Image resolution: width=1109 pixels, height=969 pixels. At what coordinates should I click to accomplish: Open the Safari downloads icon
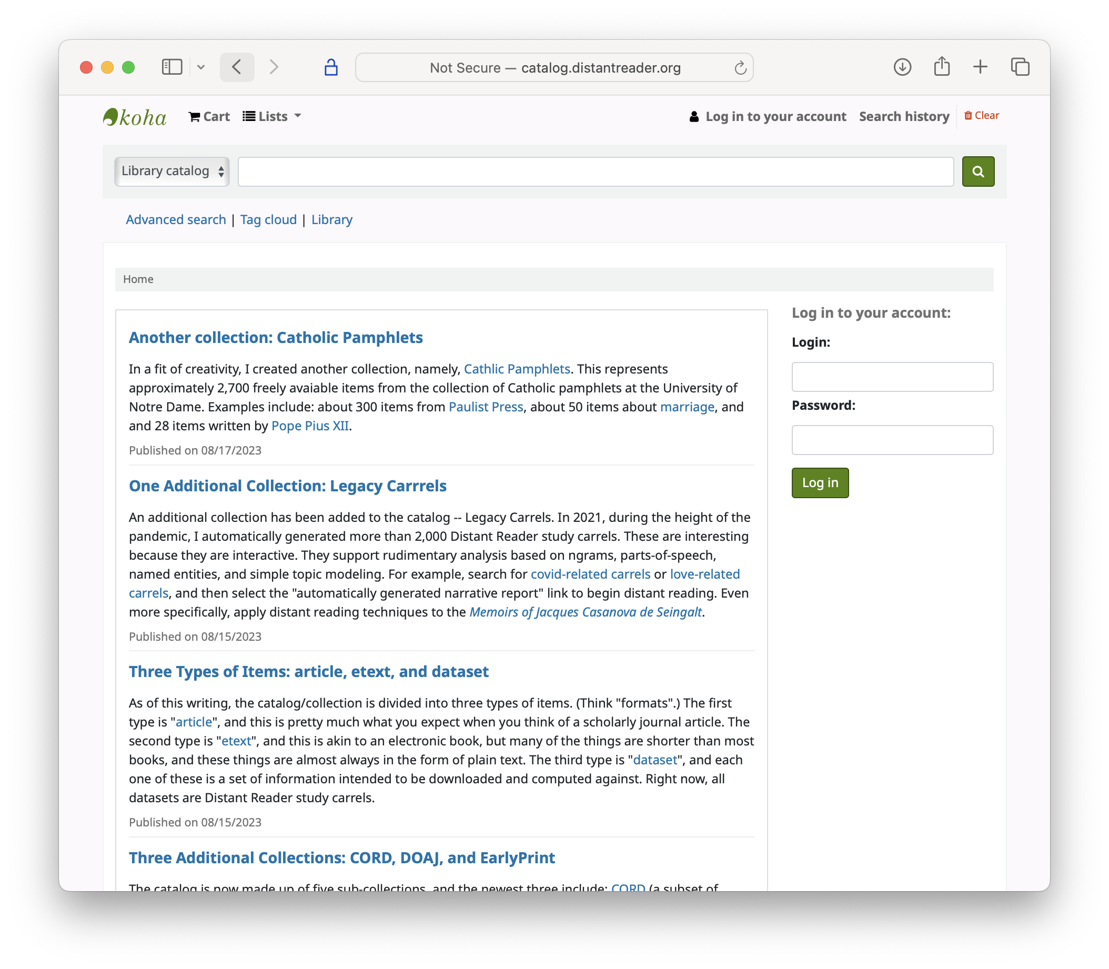902,67
